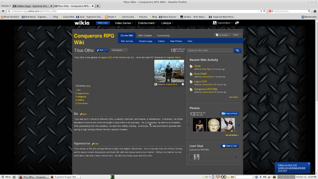Click the Imperial Wyrm user avatar
The image size is (318, 179).
click(215, 23)
